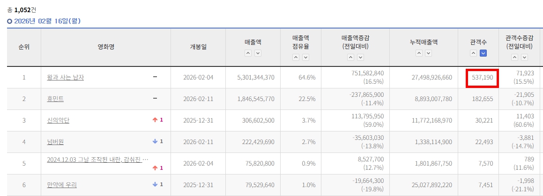Click 537,190 audience count cell
The image size is (543, 196).
tap(483, 78)
